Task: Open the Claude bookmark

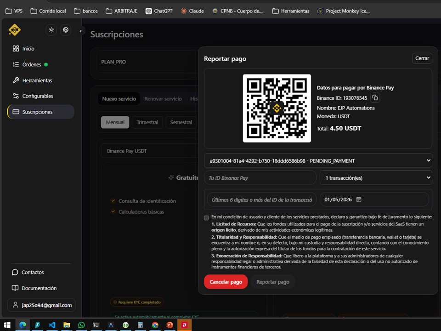Action: tap(192, 11)
